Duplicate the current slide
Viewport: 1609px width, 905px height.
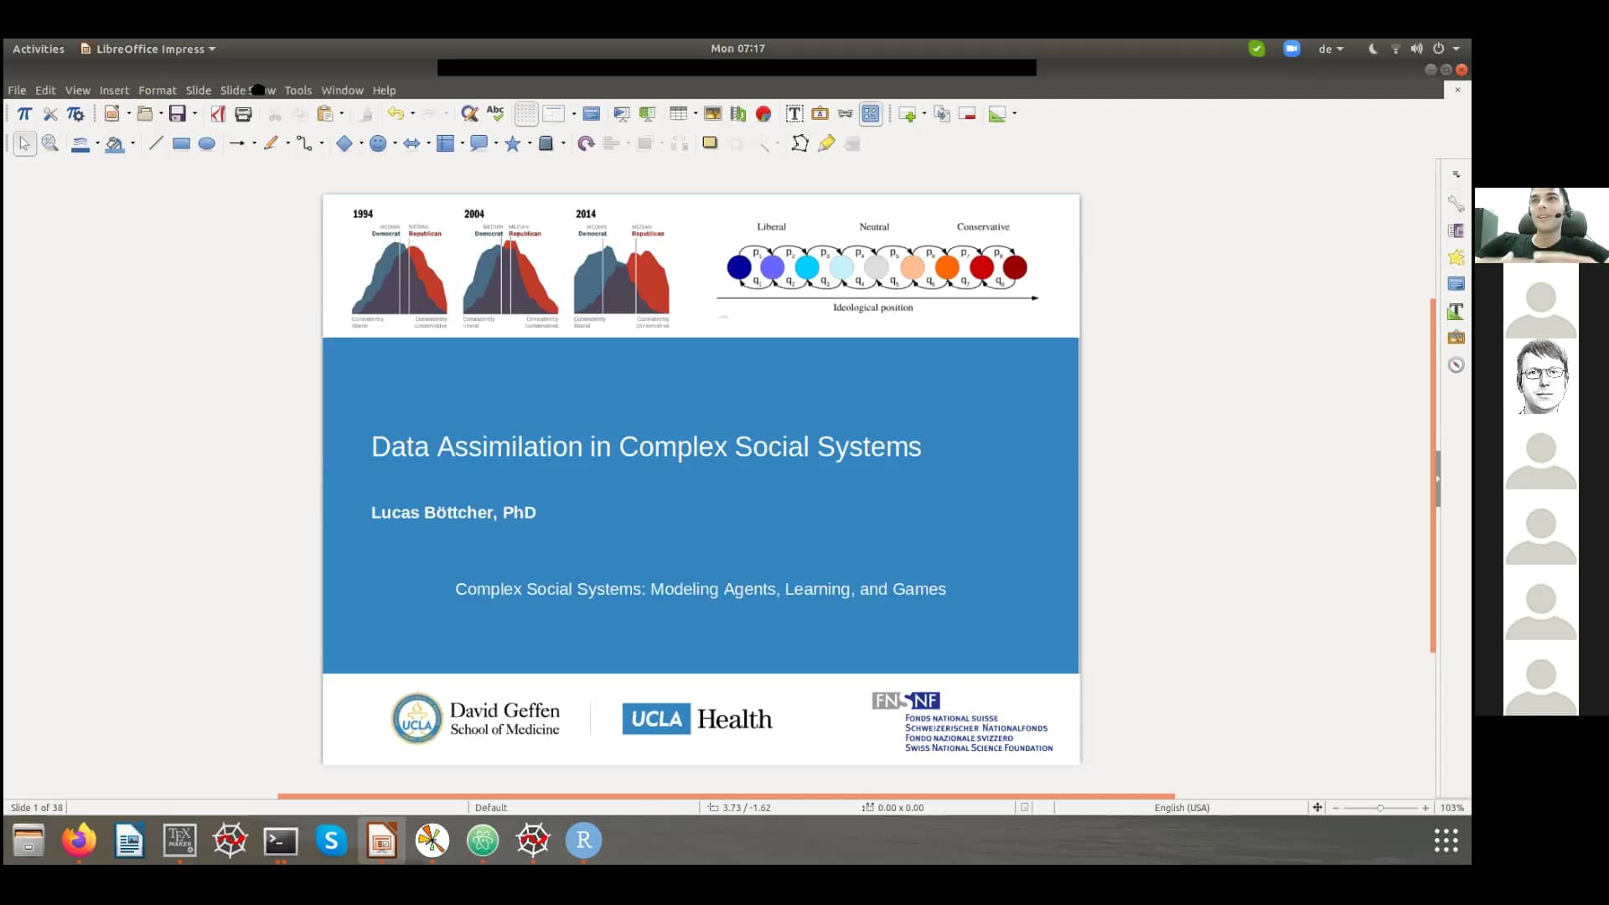942,114
